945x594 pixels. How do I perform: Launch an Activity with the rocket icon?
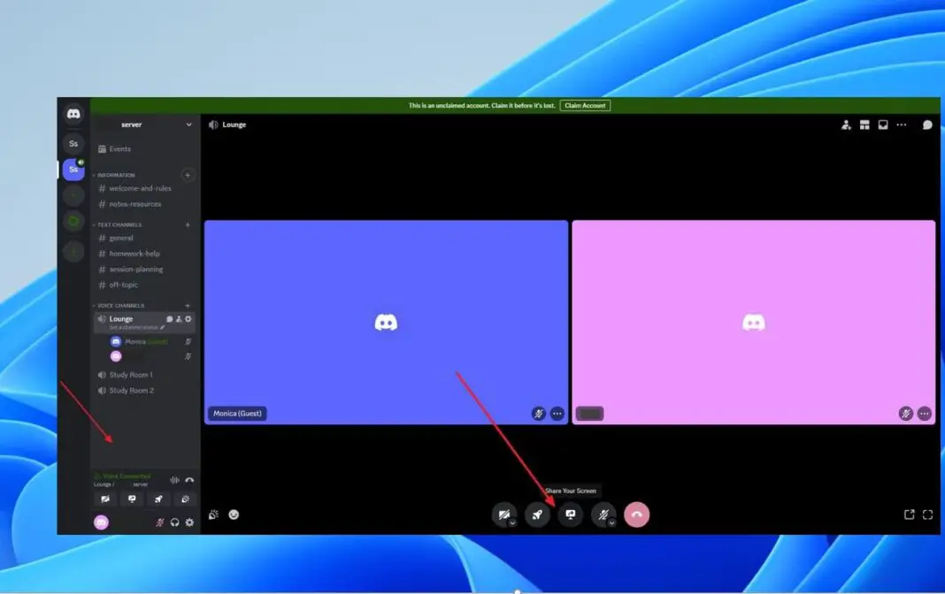537,514
